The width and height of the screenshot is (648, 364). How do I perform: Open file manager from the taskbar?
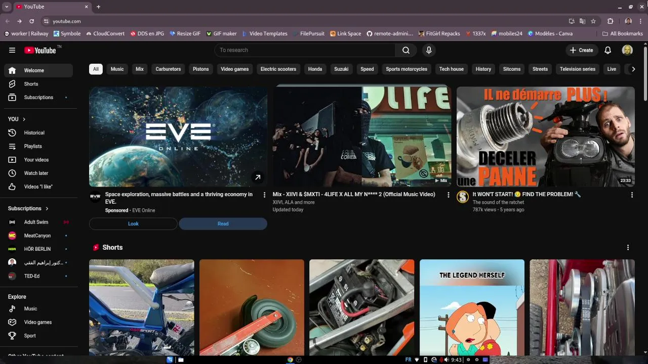pyautogui.click(x=181, y=360)
